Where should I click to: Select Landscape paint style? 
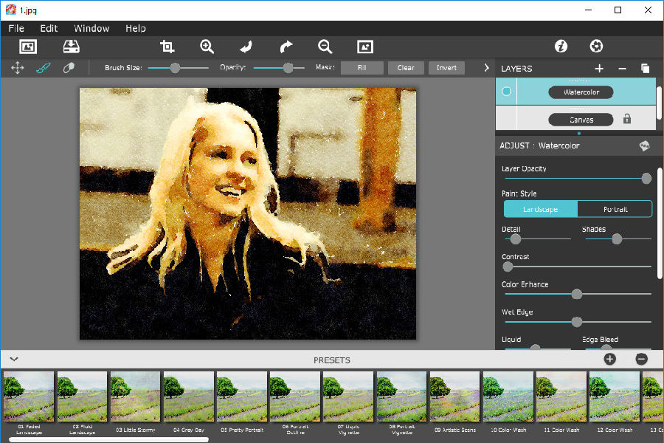pos(541,209)
